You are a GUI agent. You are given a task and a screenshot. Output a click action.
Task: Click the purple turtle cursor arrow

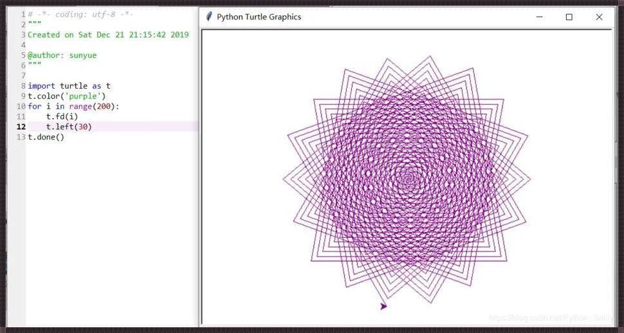383,306
